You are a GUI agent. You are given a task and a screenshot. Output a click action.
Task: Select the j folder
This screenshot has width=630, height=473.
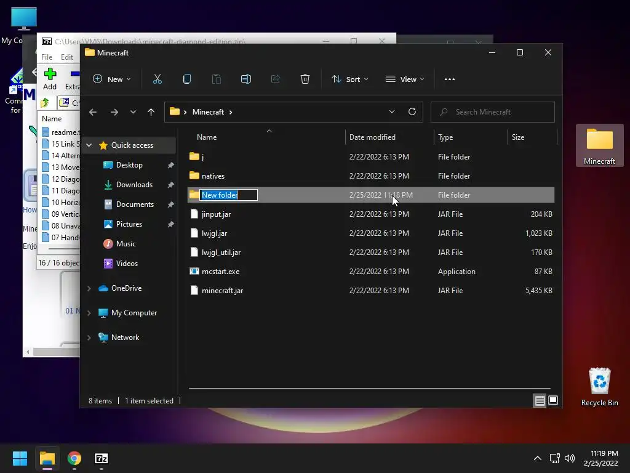pyautogui.click(x=202, y=157)
